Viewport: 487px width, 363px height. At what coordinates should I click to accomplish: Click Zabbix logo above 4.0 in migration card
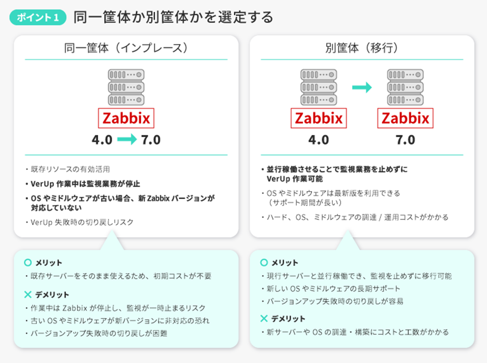coord(319,118)
